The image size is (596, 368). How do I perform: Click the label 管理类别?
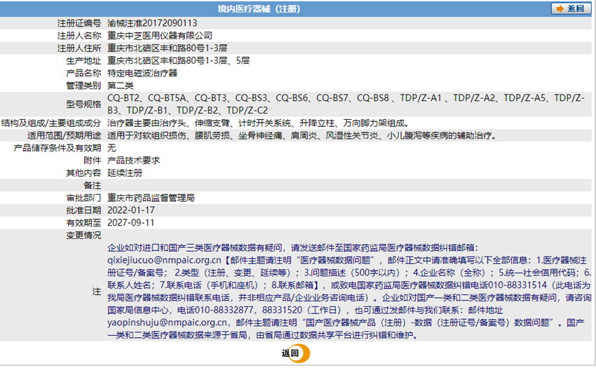tap(83, 86)
